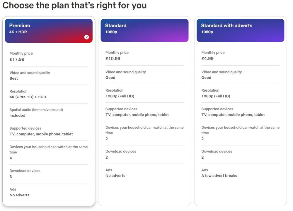
Task: Click 'A few advert breaks' text
Action: (219, 176)
